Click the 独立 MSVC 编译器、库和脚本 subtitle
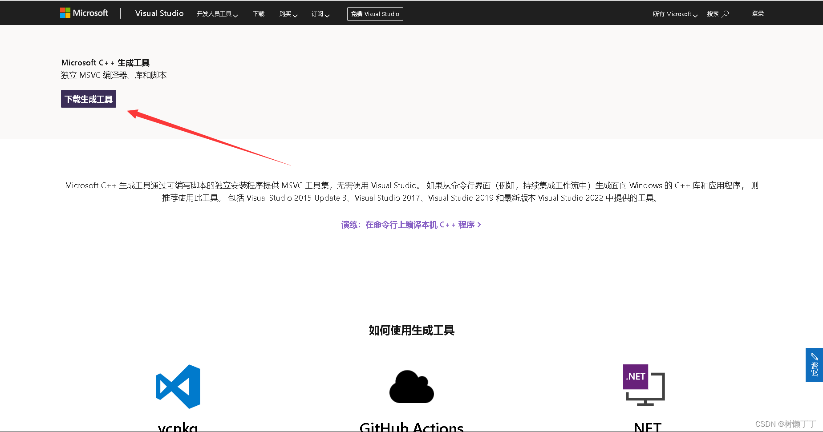The width and height of the screenshot is (823, 432). 114,75
